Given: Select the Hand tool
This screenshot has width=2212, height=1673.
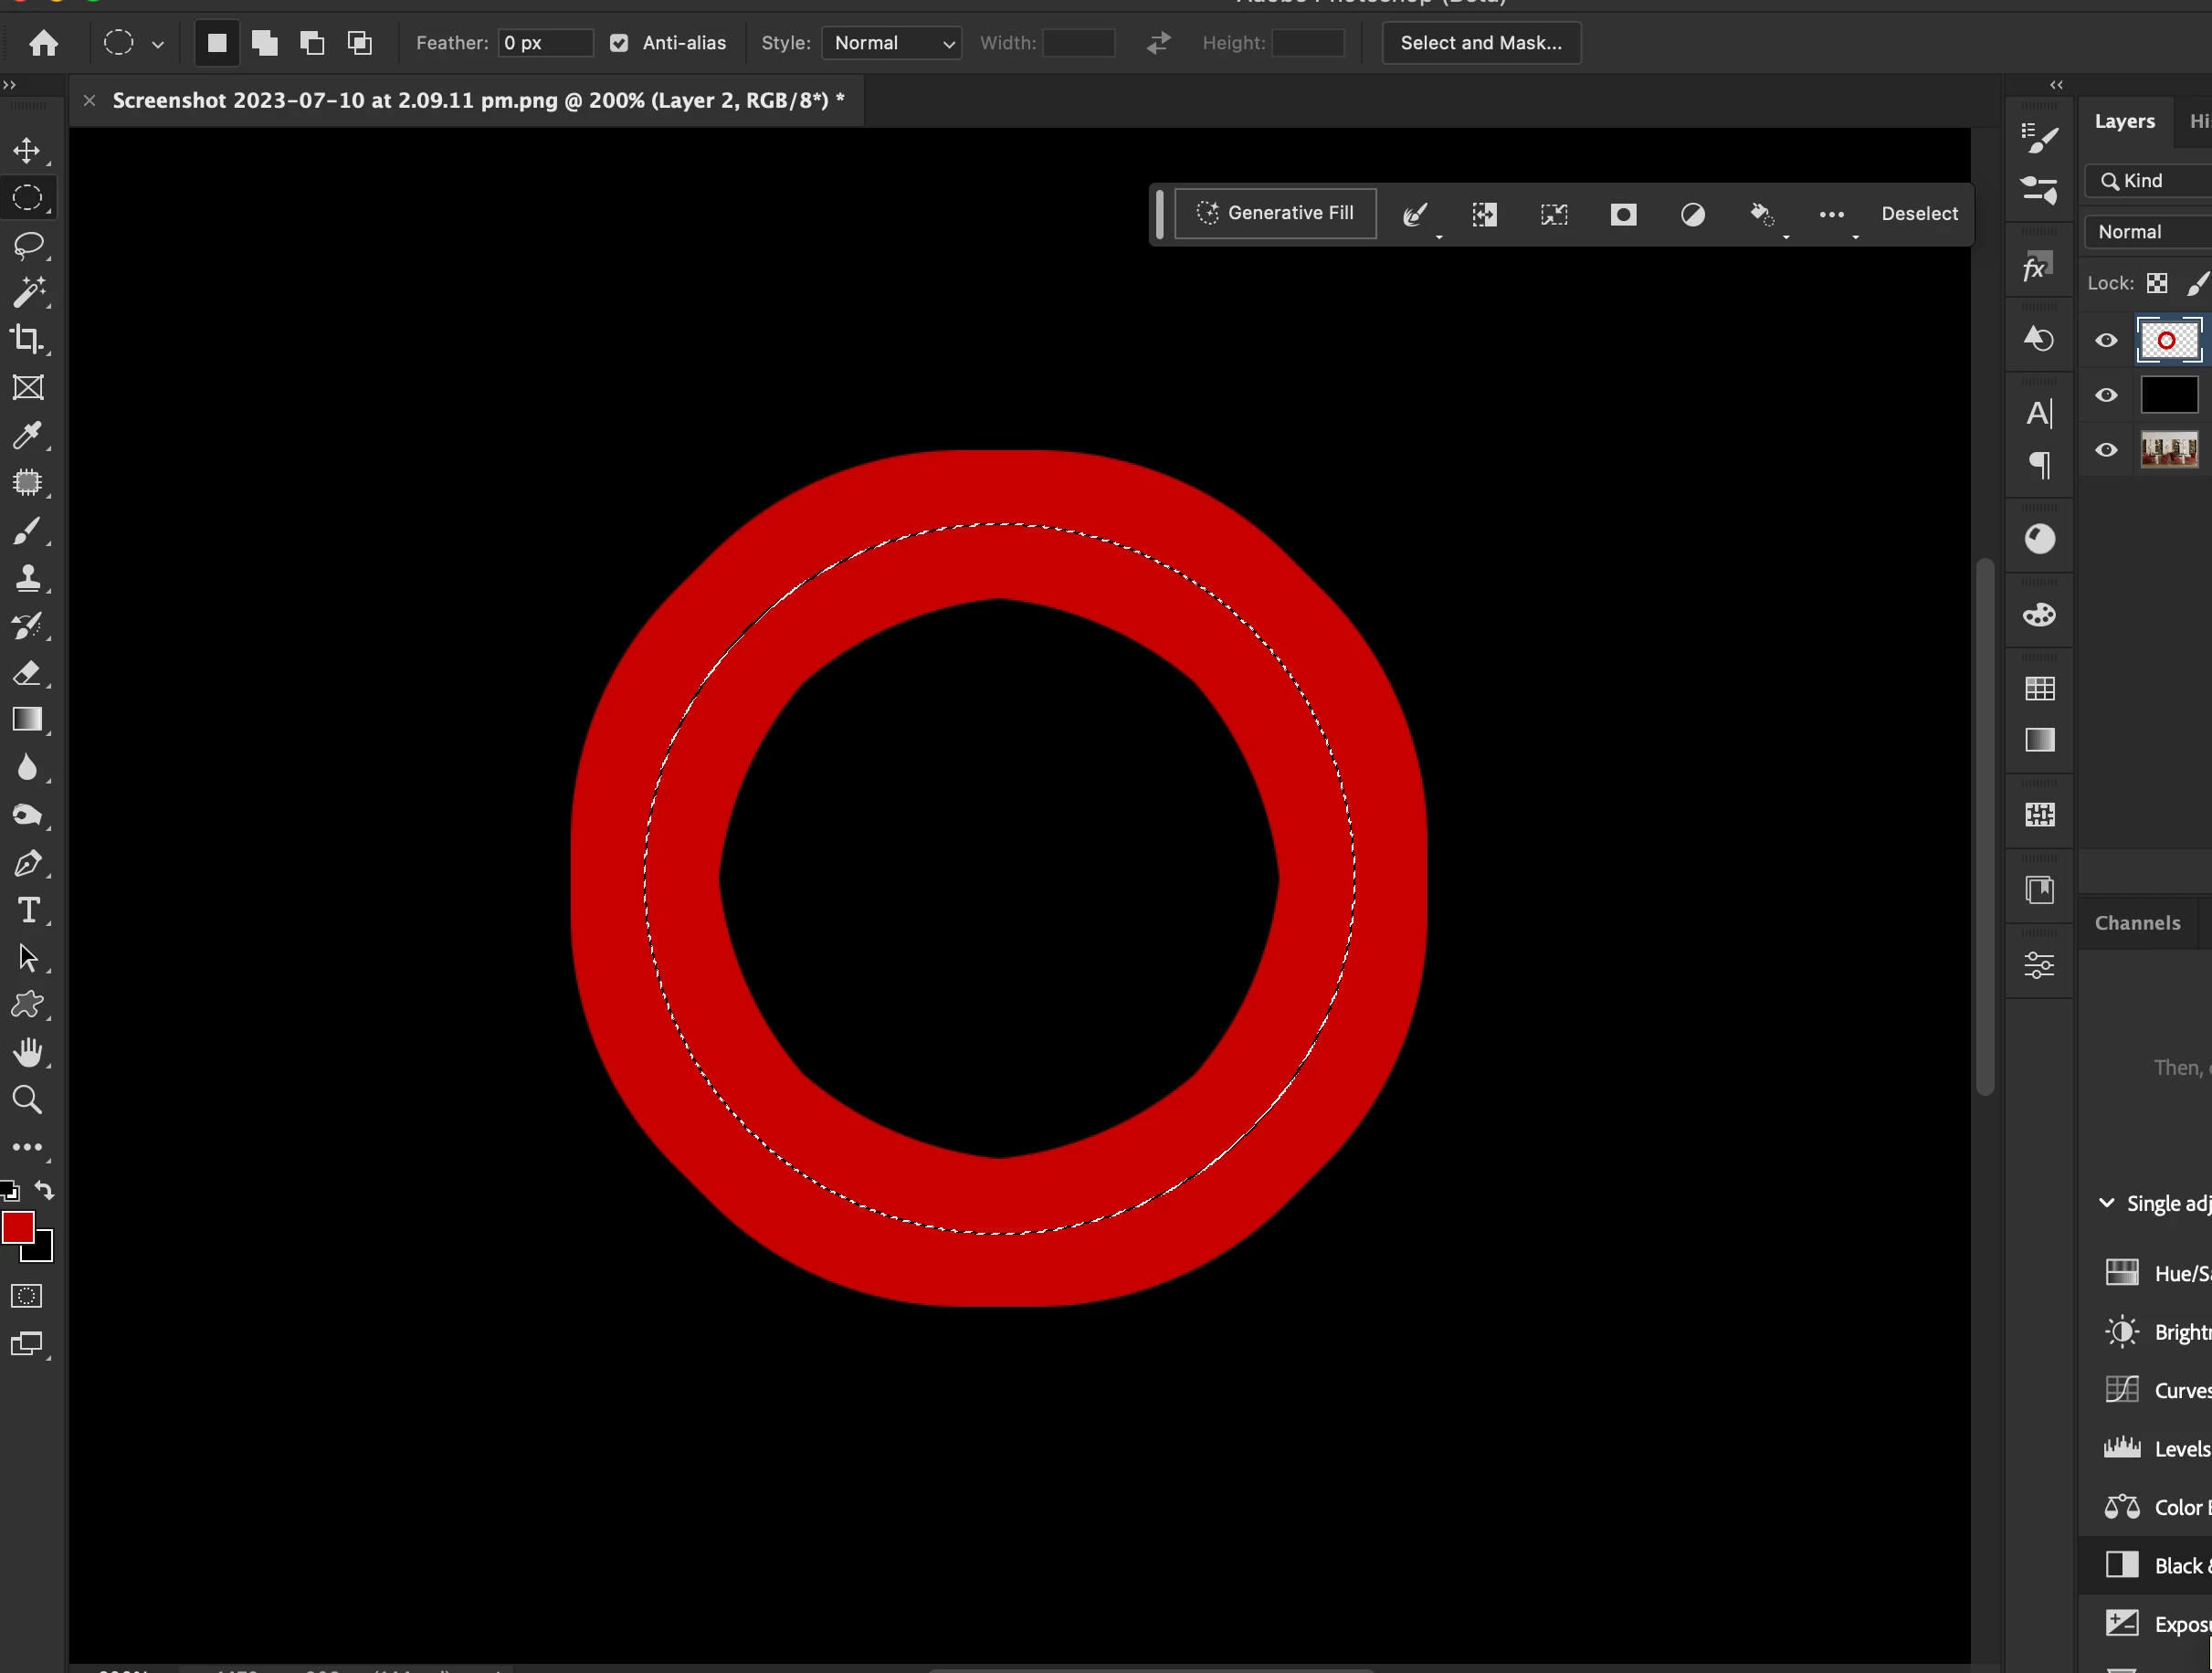Looking at the screenshot, I should 27,1053.
